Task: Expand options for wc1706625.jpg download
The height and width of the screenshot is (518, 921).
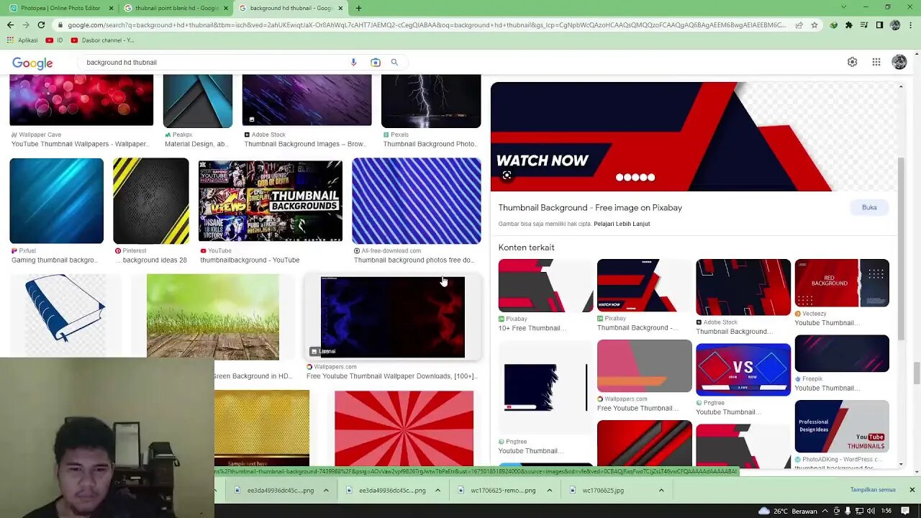Action: click(x=661, y=491)
